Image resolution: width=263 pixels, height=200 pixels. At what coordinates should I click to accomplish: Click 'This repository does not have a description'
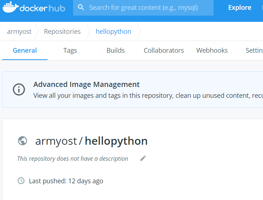(x=73, y=159)
